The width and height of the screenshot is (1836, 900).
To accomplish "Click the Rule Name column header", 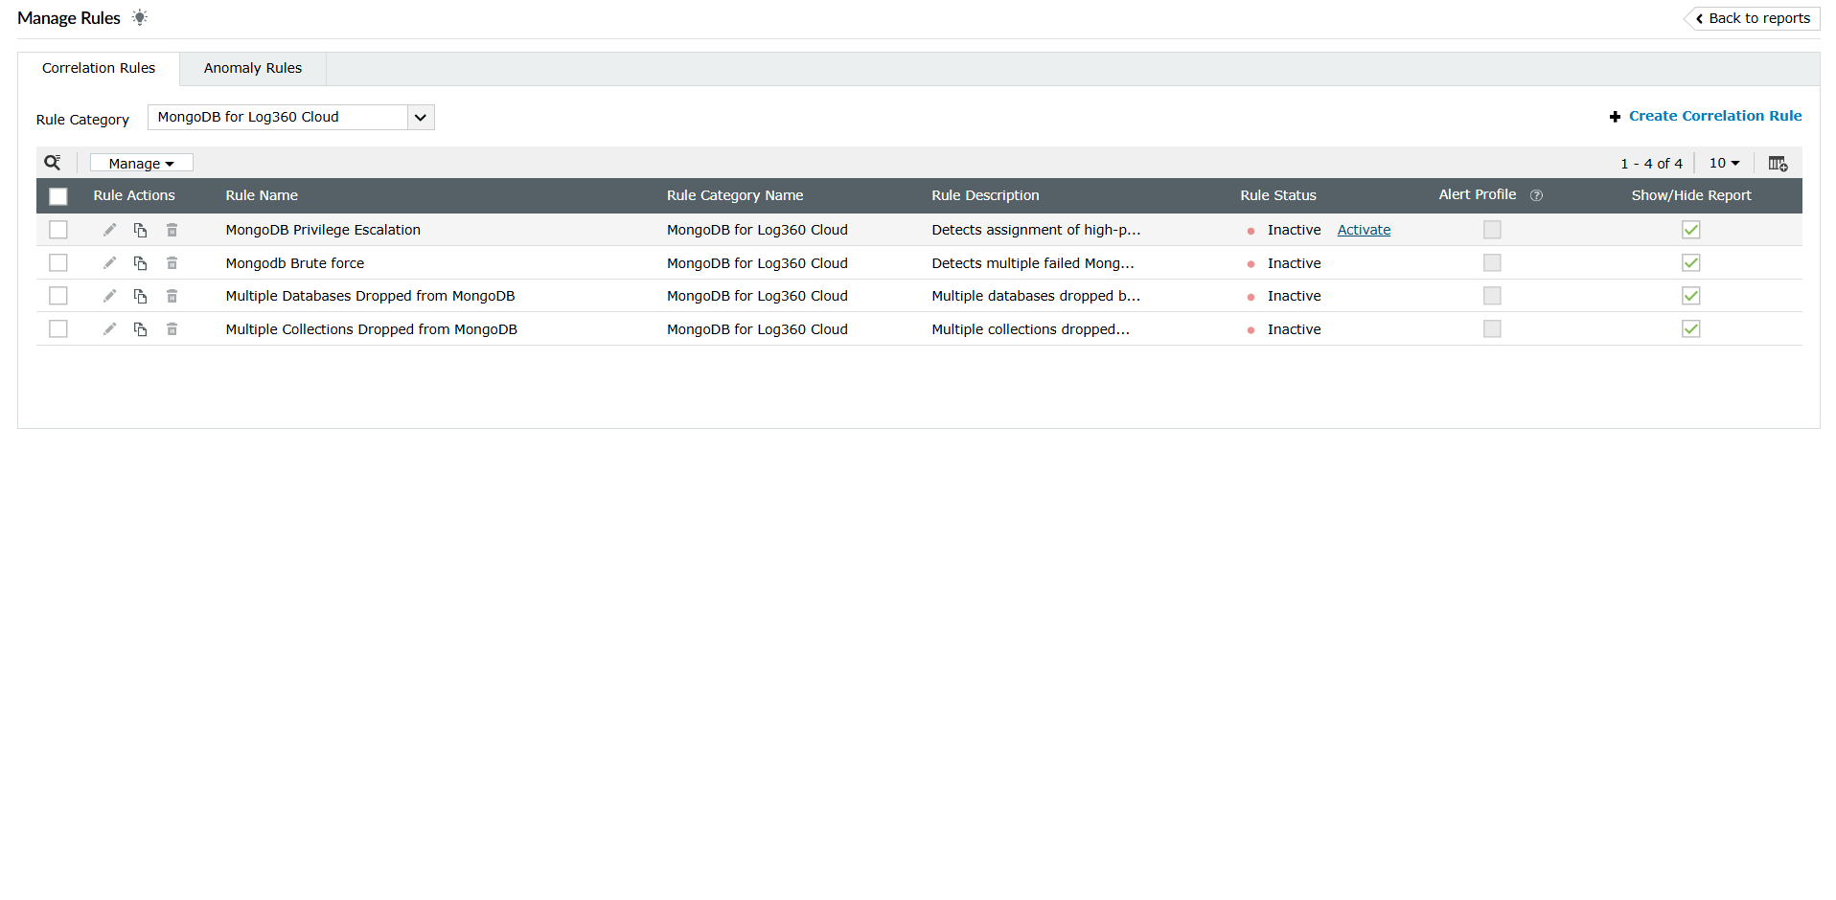I will (x=262, y=195).
